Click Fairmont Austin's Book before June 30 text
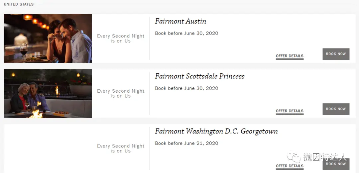Screen dimensions: 359x173 (x=186, y=33)
